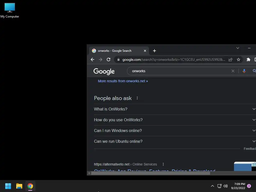Start voice search with microphone icon
The width and height of the screenshot is (256, 192).
point(244,71)
